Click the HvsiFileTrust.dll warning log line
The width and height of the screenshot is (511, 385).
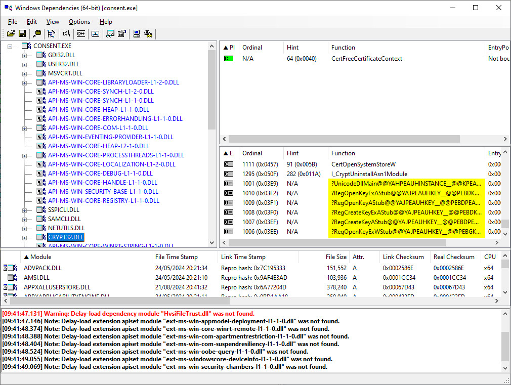[x=128, y=314]
